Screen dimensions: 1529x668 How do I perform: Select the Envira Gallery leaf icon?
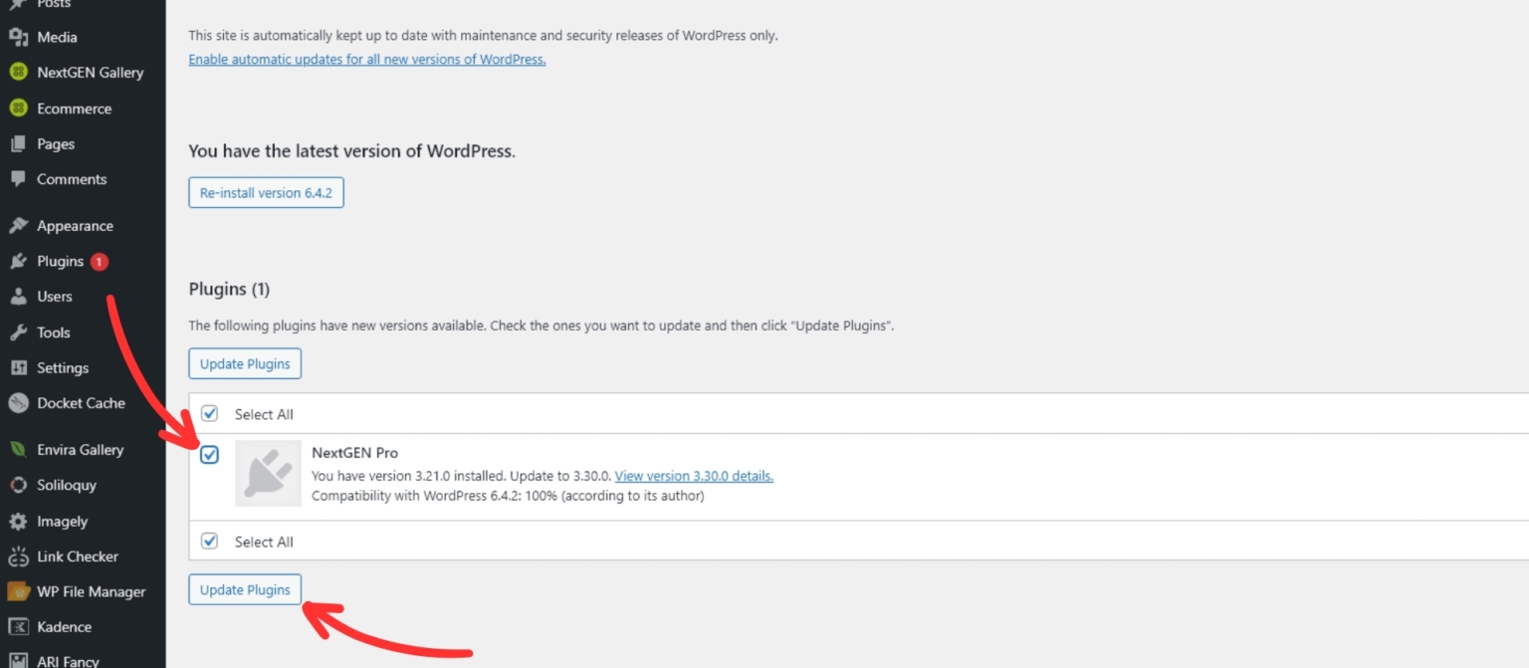point(18,449)
